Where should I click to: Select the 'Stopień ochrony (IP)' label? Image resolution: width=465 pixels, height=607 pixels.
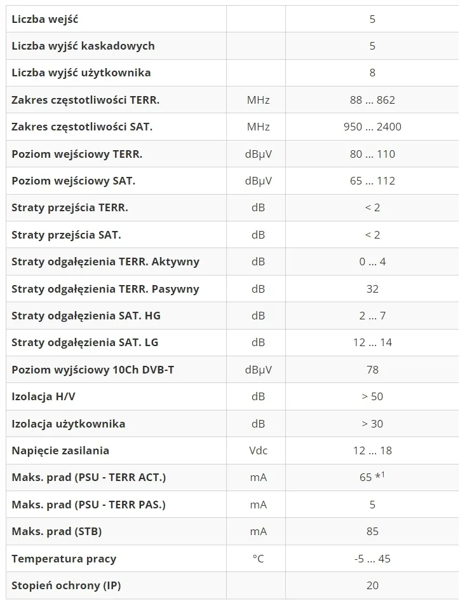click(66, 585)
